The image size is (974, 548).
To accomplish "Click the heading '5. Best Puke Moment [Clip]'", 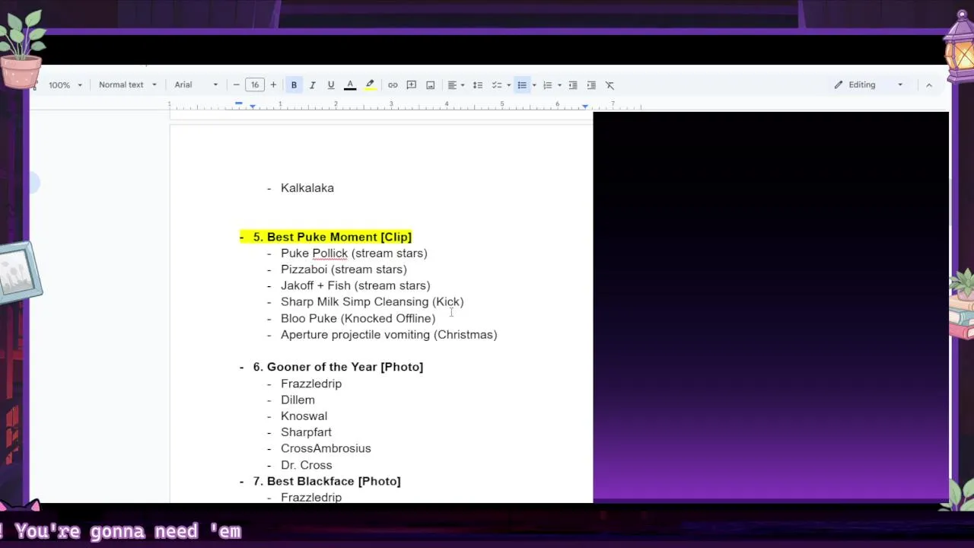I will [x=332, y=237].
